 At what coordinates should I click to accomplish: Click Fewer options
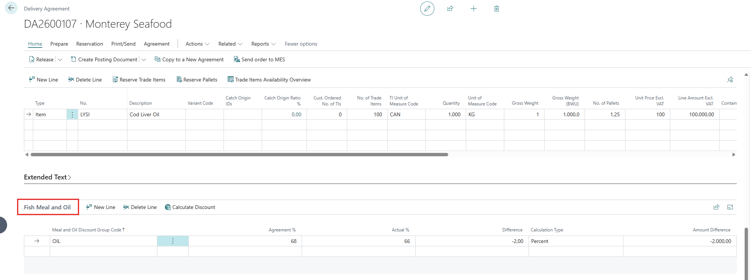(x=301, y=44)
